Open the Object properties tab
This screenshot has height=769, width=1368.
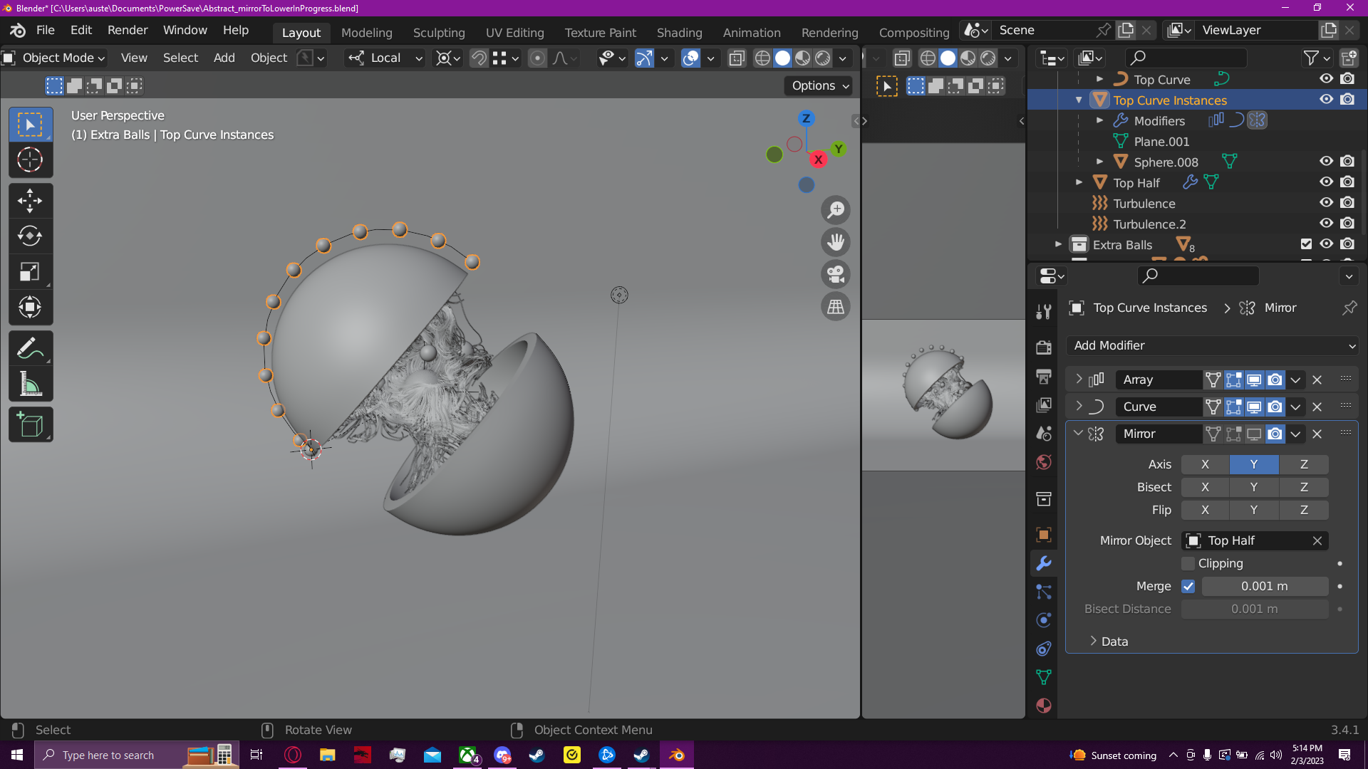coord(1044,535)
